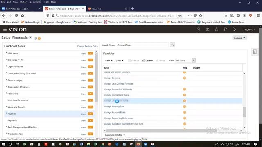Viewport: 262px width, 147px height.
Task: Open help icon for Manage Supporting References
Action: pyautogui.click(x=185, y=118)
